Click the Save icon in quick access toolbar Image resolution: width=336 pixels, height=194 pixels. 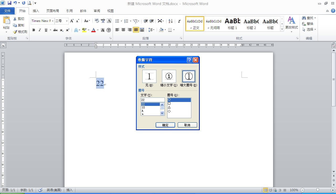click(x=9, y=3)
